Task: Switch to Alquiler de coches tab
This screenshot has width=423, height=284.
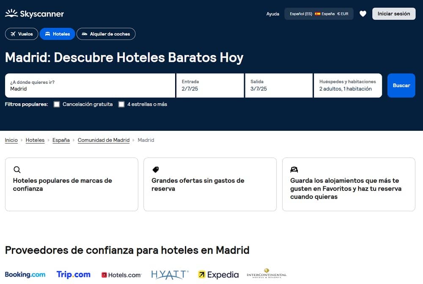Action: tap(106, 34)
